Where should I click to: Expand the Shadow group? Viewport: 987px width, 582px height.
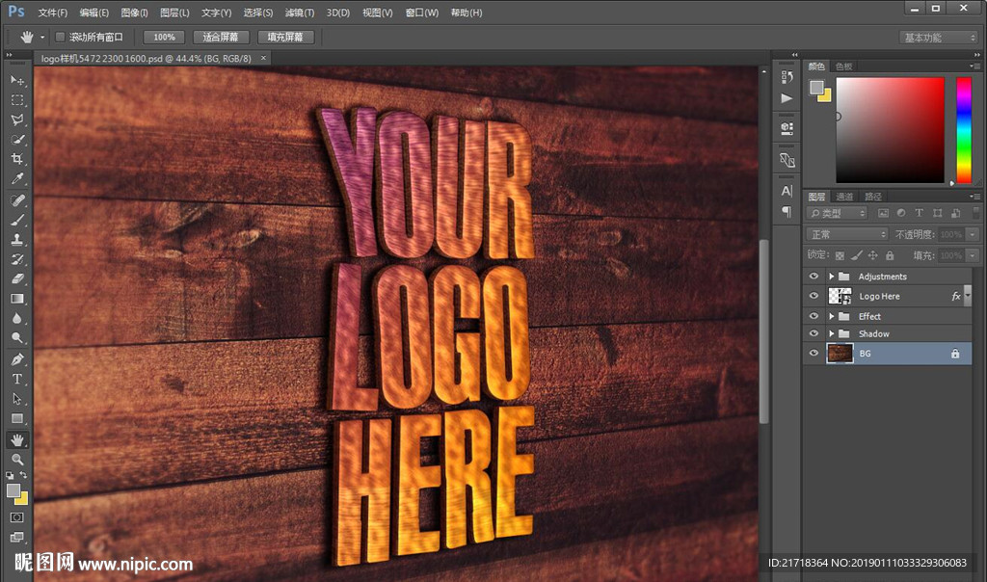(831, 333)
